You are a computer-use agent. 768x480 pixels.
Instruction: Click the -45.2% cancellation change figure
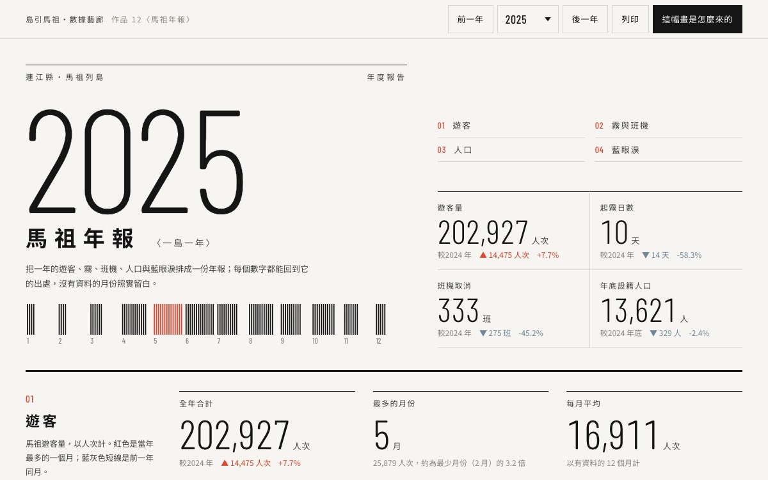pyautogui.click(x=531, y=333)
